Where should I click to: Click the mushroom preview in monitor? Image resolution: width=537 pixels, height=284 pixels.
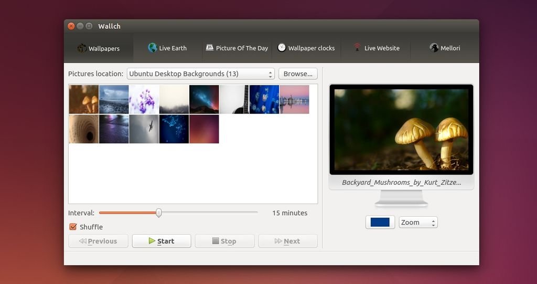[x=401, y=129]
